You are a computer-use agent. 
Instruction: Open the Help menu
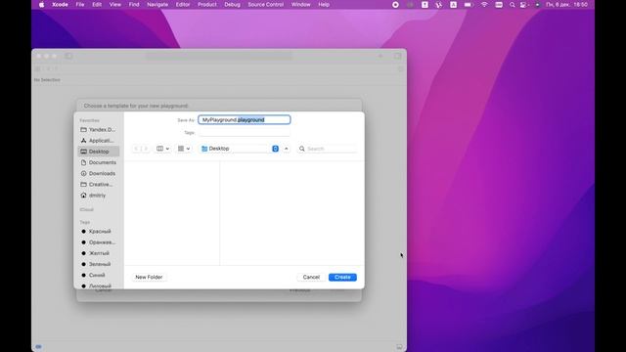324,5
